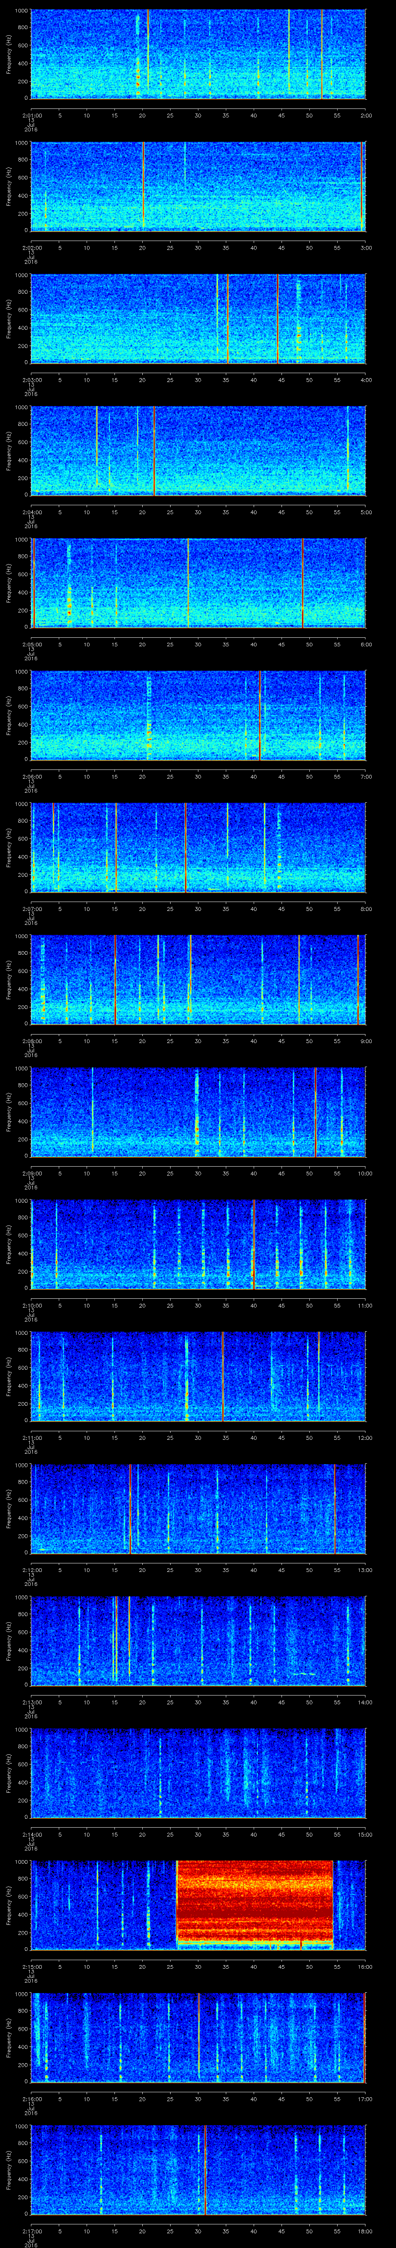This screenshot has width=396, height=2248.
Task: Click the 2:14:00 start time label
Action: tap(31, 1834)
